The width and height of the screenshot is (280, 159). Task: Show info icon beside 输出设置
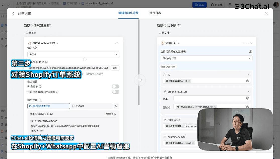[x=40, y=100]
